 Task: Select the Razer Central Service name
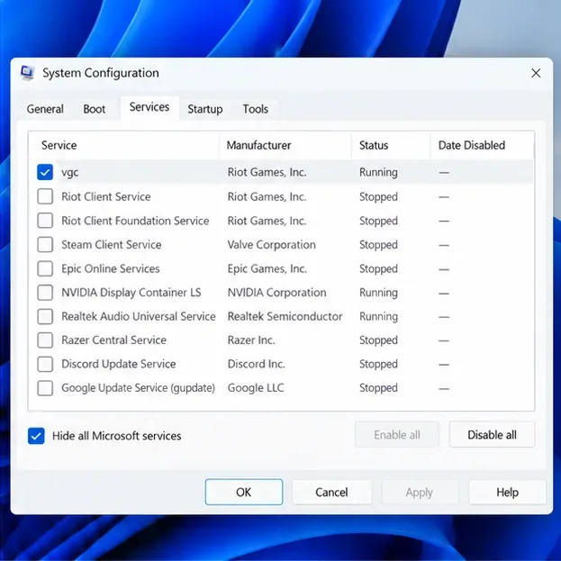[x=114, y=339]
